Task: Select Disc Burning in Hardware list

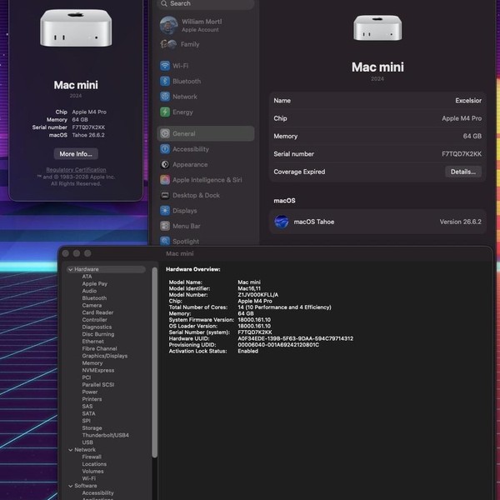Action: pyautogui.click(x=98, y=334)
